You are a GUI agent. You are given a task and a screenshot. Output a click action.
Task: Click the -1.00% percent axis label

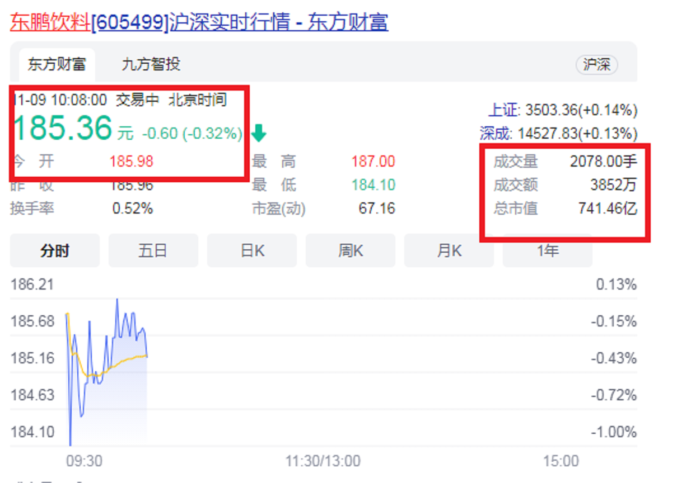614,432
